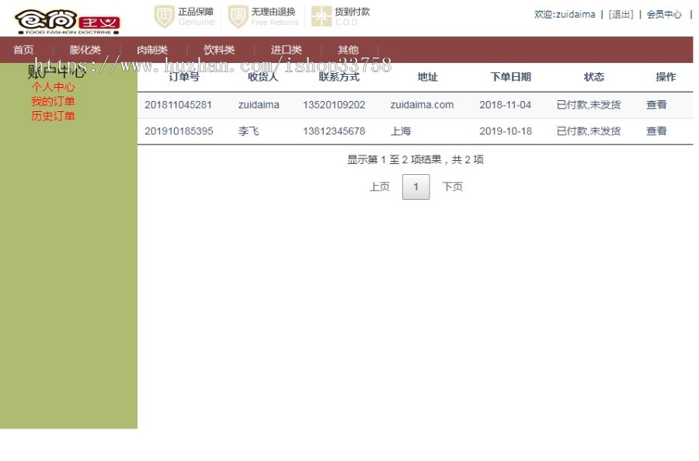
Task: Open 个人中心 in the sidebar
Action: [x=54, y=87]
